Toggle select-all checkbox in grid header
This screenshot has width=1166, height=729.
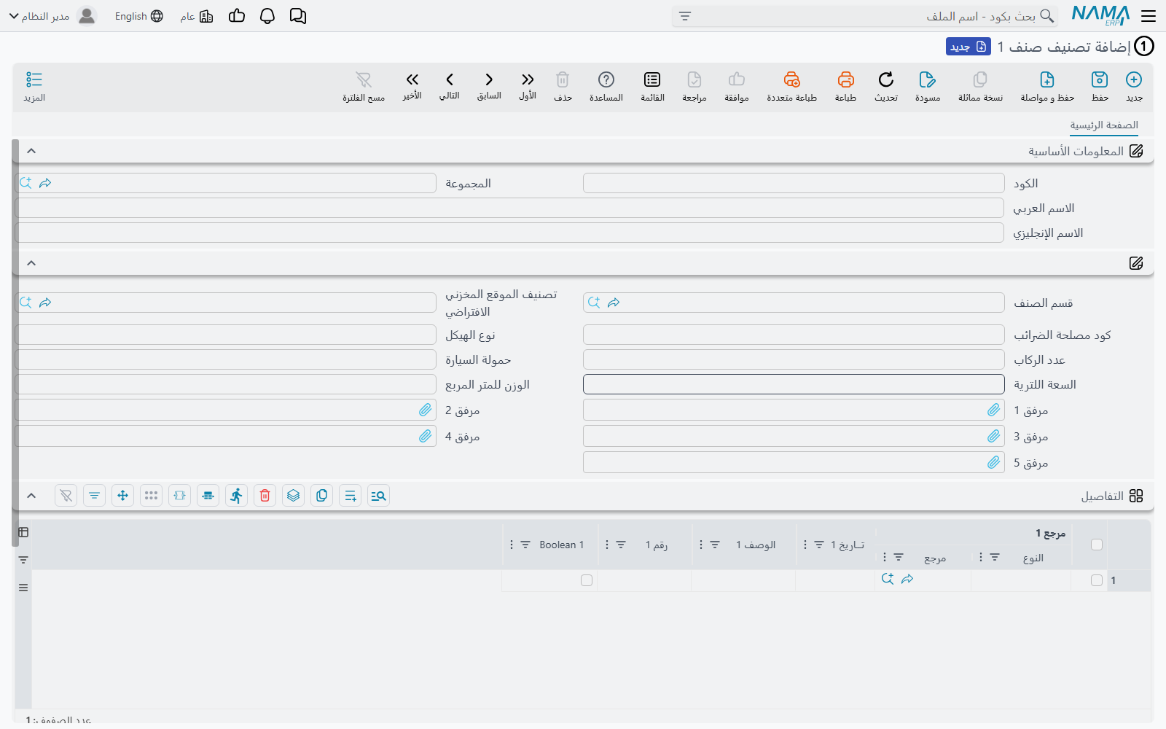pos(1097,545)
